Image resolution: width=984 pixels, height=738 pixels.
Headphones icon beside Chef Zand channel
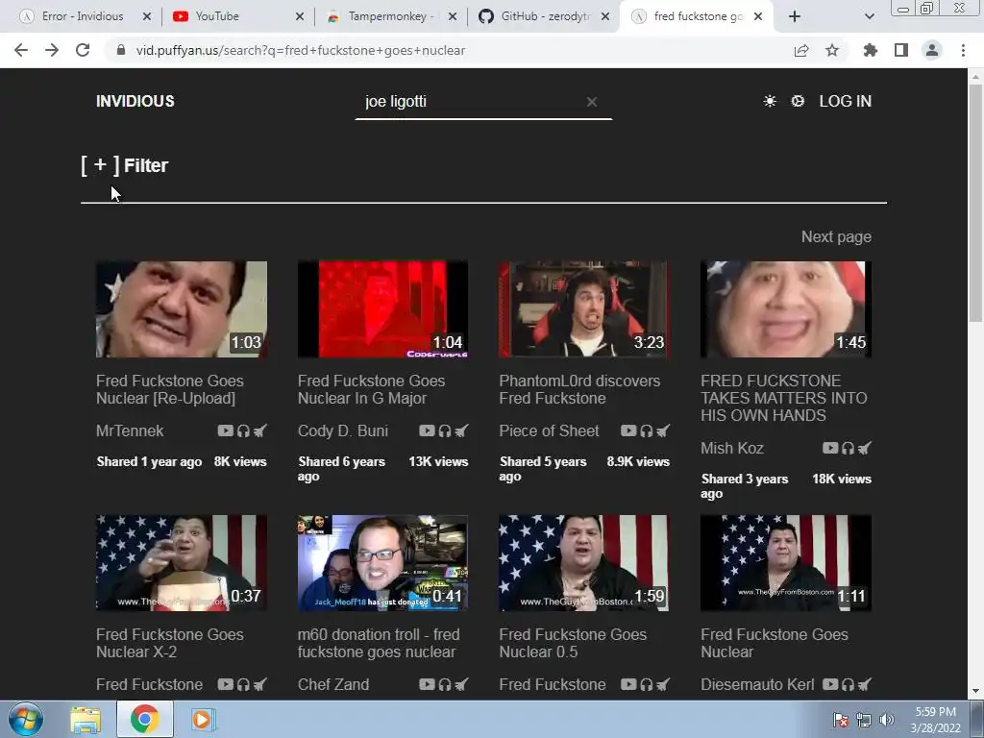pyautogui.click(x=445, y=684)
